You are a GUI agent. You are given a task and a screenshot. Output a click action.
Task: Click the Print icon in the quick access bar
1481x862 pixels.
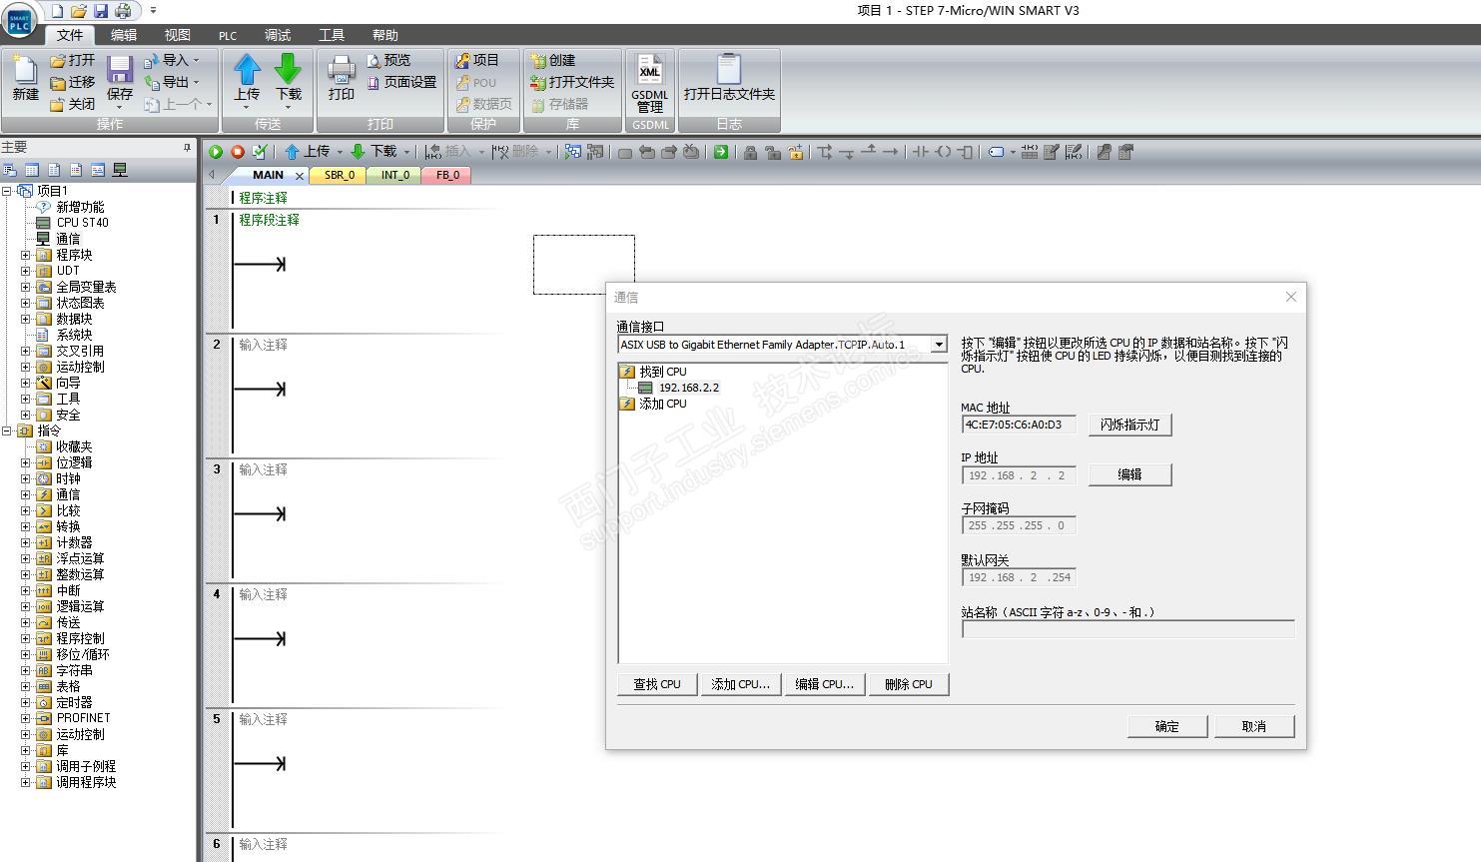point(123,11)
